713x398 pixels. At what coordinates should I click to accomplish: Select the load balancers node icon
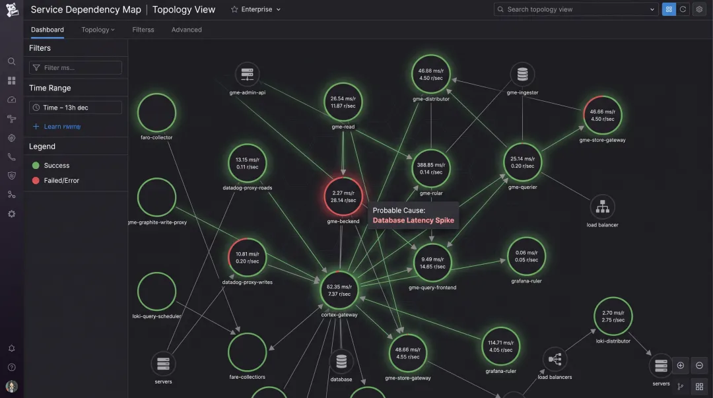coord(555,359)
